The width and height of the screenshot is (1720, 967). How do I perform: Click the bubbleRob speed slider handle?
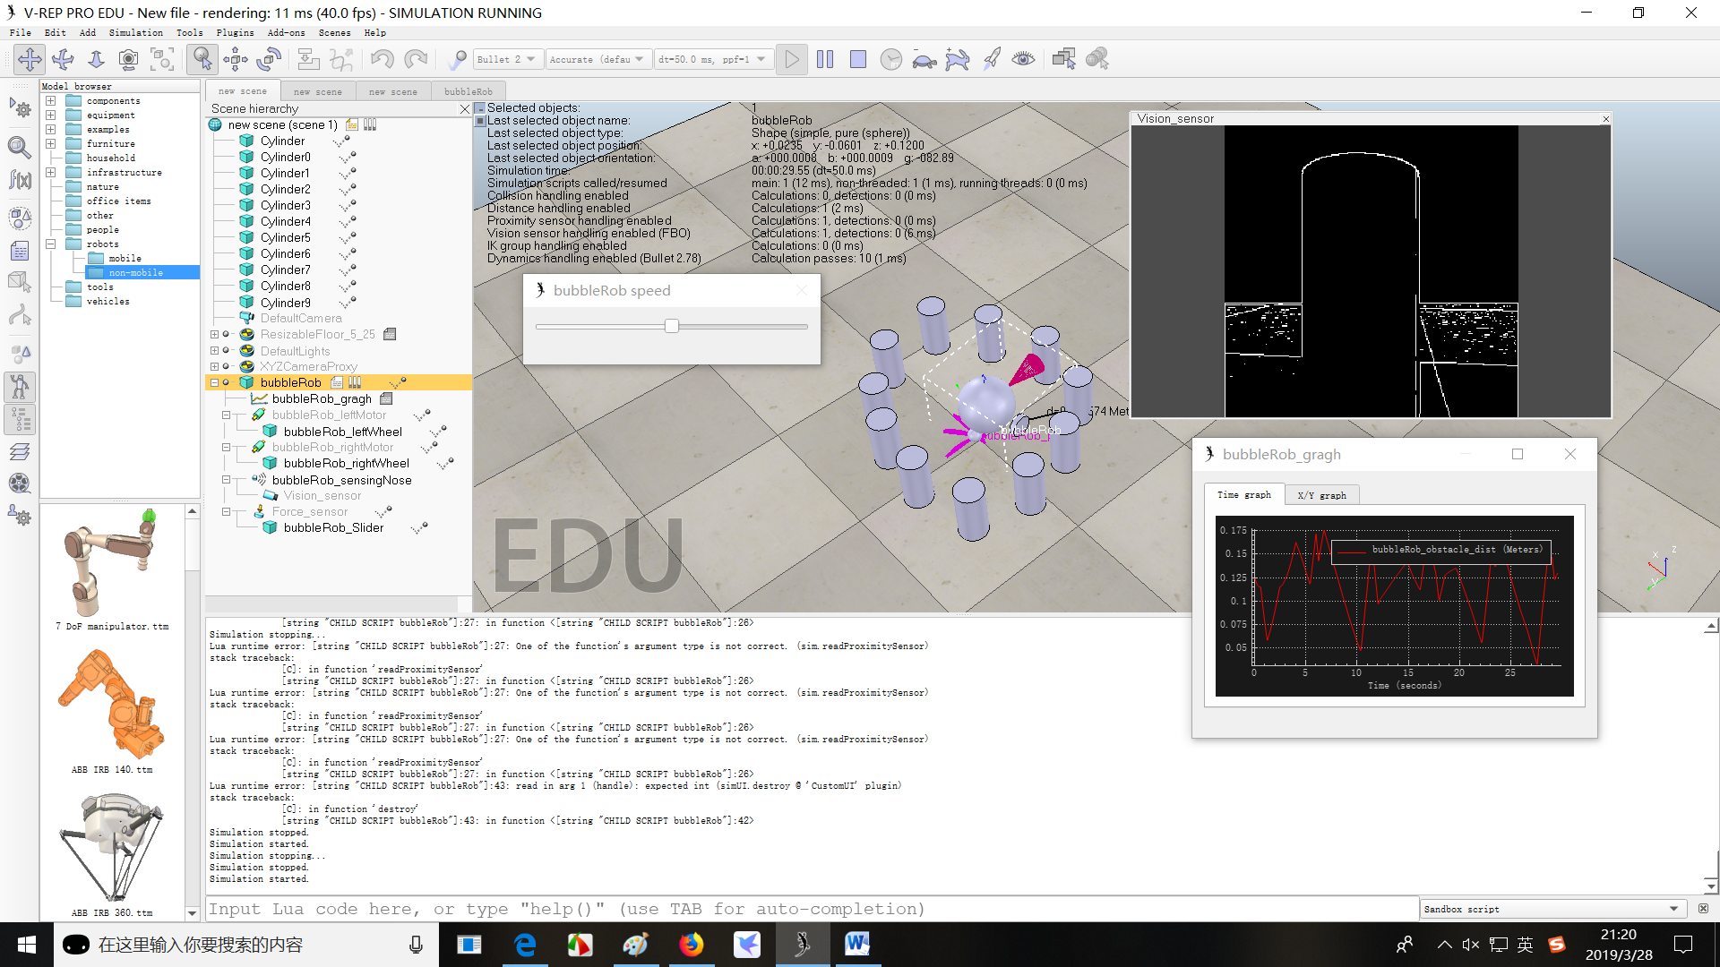tap(672, 326)
